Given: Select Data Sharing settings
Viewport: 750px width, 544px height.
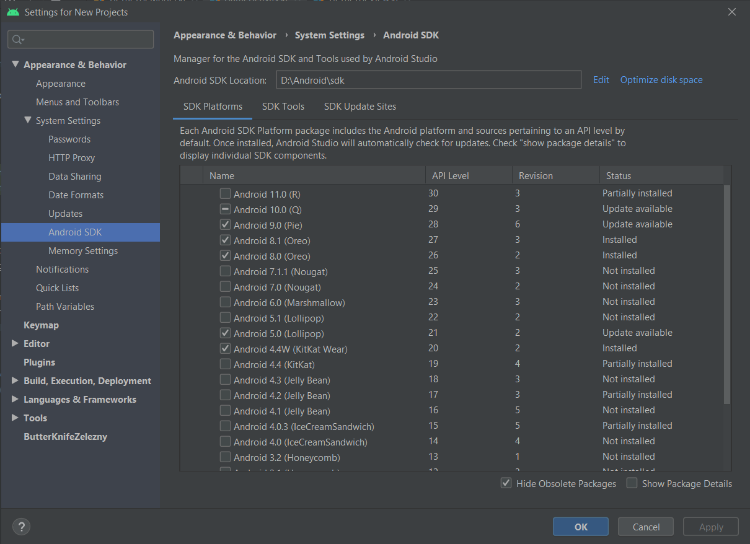Looking at the screenshot, I should 74,177.
